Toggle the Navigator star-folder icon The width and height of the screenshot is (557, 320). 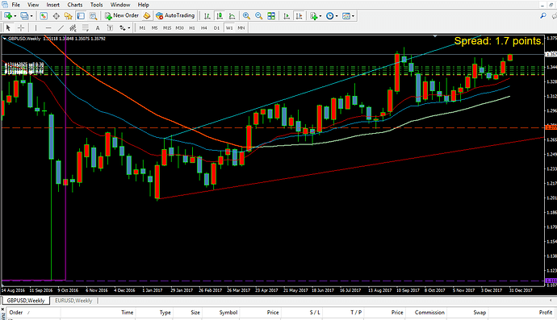(68, 16)
